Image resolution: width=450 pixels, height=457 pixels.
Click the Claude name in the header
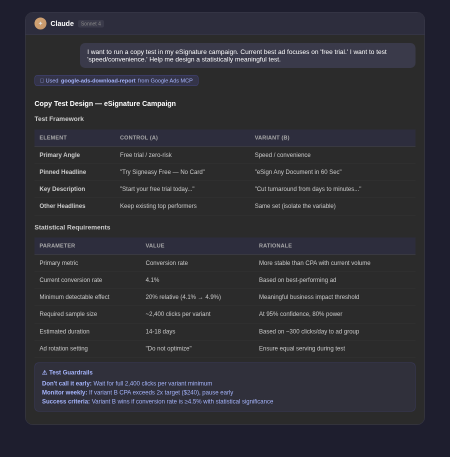click(62, 23)
